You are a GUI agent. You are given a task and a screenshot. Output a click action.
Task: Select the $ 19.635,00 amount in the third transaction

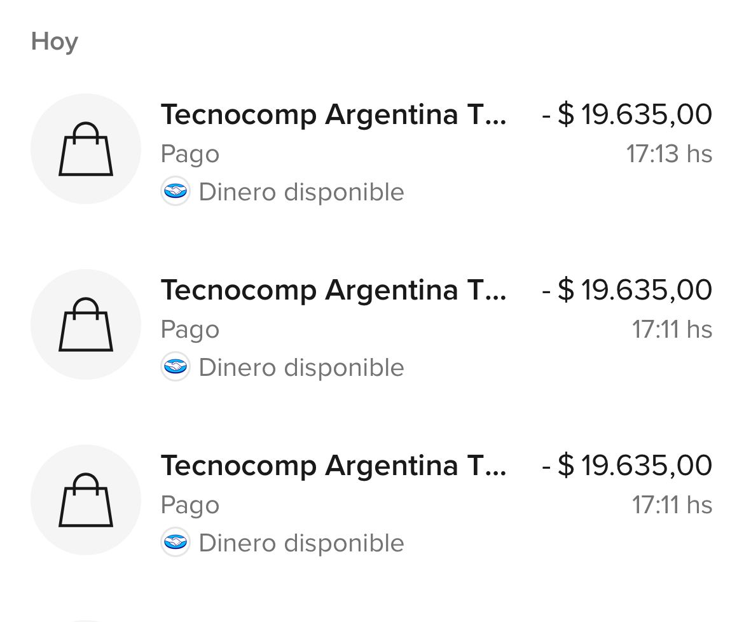(x=627, y=466)
